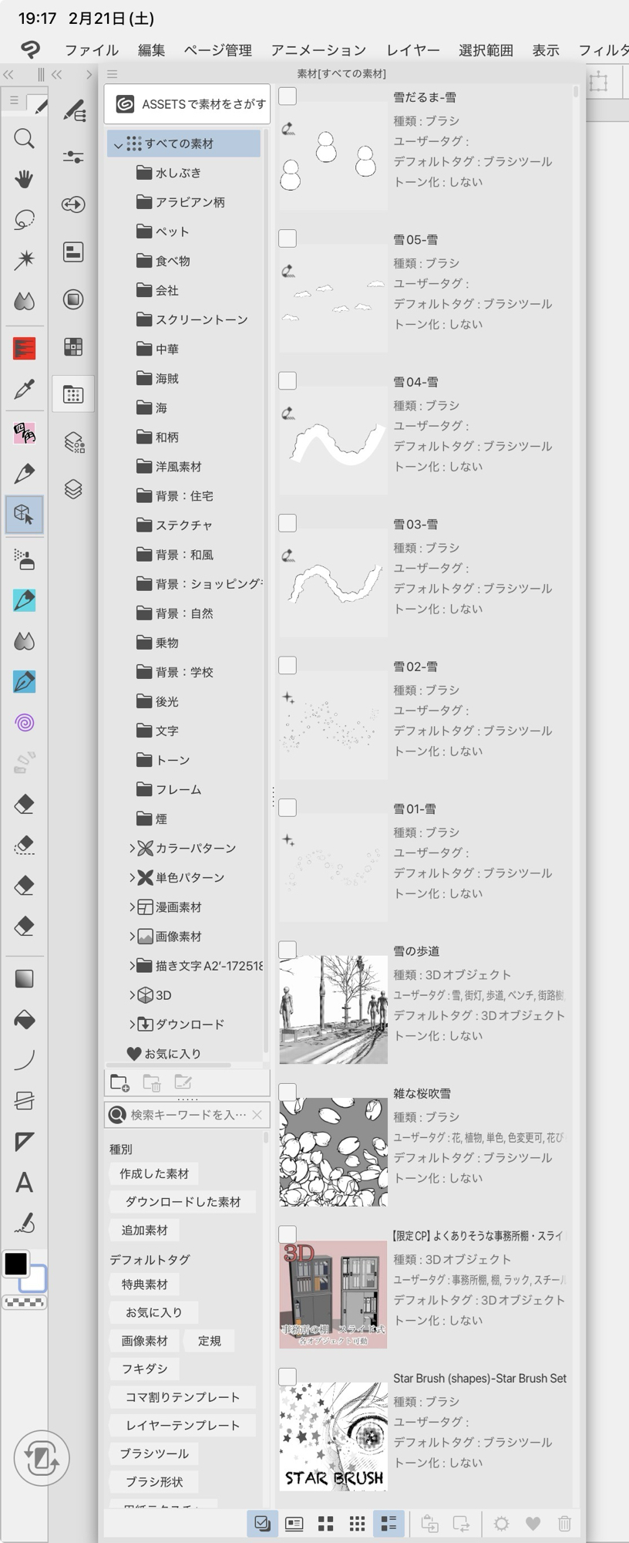Select the Fill bucket tool
The width and height of the screenshot is (629, 1543).
[24, 1020]
